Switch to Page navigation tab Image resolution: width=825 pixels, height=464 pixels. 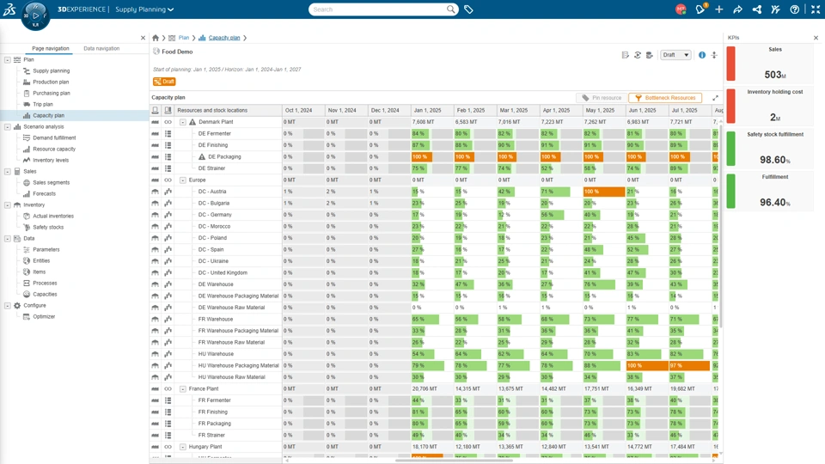(51, 48)
